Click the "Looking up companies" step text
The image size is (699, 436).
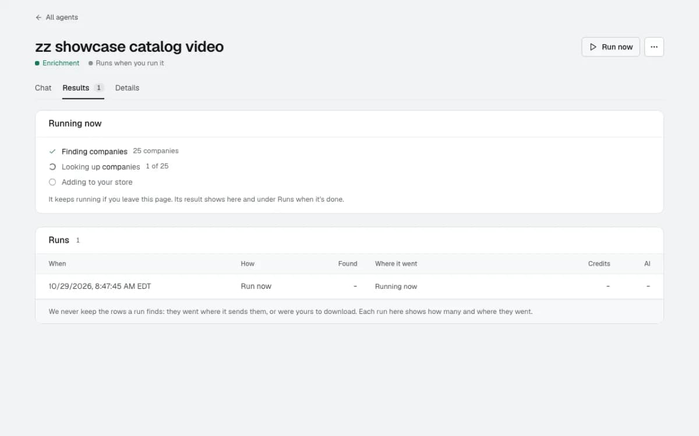(x=101, y=167)
